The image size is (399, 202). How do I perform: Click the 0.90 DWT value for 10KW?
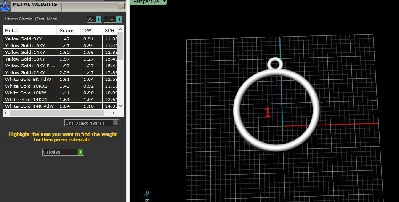(88, 93)
